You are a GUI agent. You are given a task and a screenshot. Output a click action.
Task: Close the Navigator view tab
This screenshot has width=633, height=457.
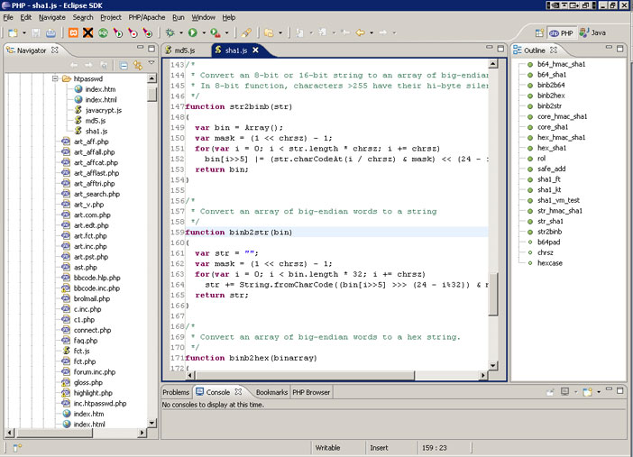coord(54,50)
